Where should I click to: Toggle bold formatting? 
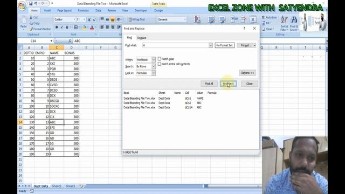click(x=57, y=27)
